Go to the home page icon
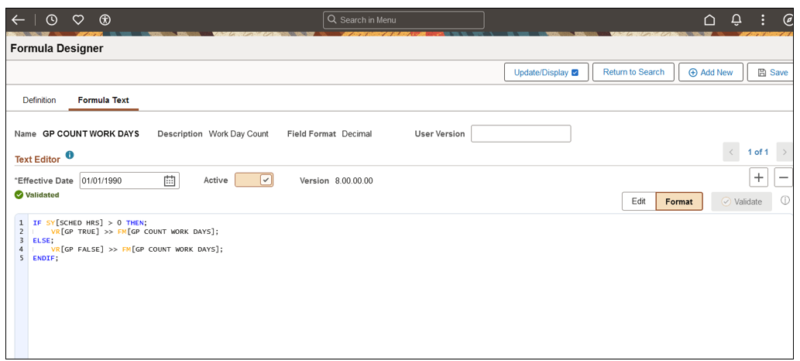800x361 pixels. tap(709, 20)
